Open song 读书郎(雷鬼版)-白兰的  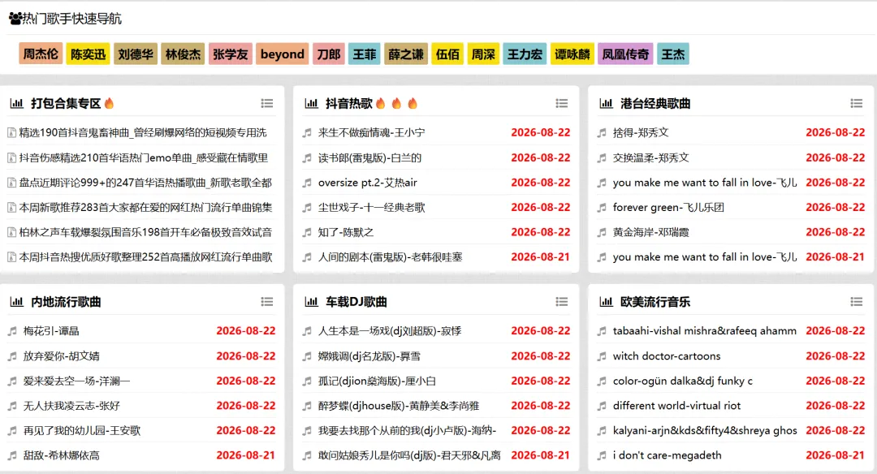(x=369, y=157)
